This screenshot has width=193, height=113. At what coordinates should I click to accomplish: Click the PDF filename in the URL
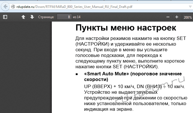pos(94,7)
